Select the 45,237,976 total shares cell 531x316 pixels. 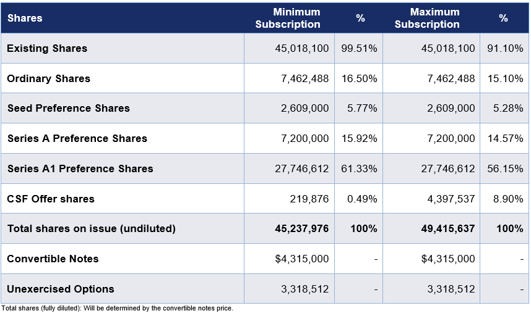tap(301, 228)
